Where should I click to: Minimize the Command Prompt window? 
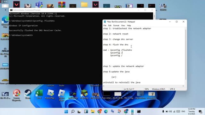138,10
